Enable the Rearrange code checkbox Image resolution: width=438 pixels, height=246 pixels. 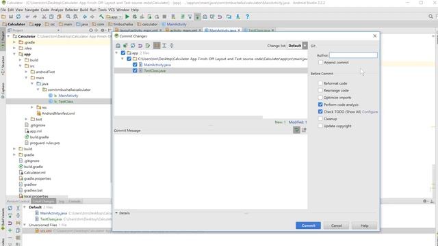(x=320, y=90)
